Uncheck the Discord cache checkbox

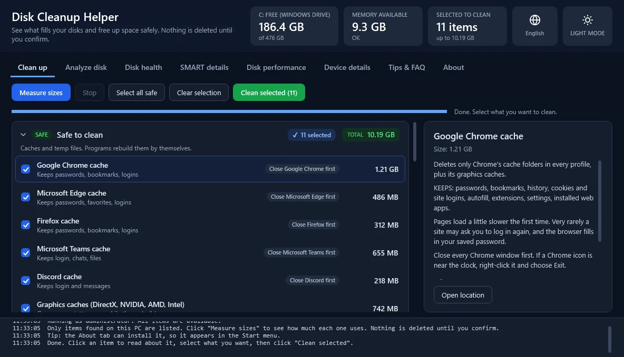coord(25,280)
